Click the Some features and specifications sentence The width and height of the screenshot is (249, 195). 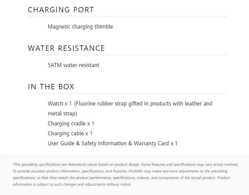pos(190,164)
